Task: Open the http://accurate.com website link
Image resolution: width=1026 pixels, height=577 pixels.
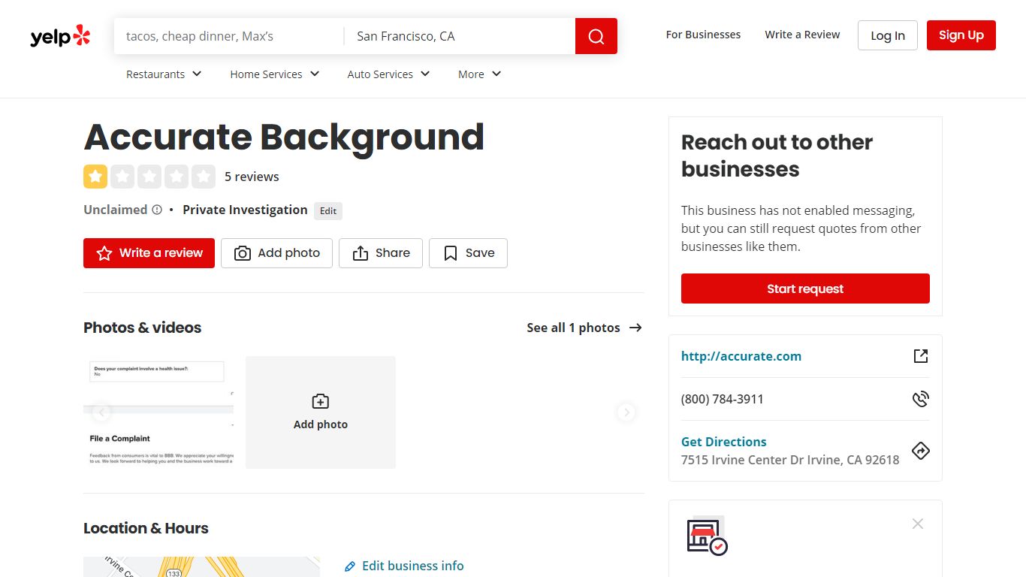Action: click(741, 356)
